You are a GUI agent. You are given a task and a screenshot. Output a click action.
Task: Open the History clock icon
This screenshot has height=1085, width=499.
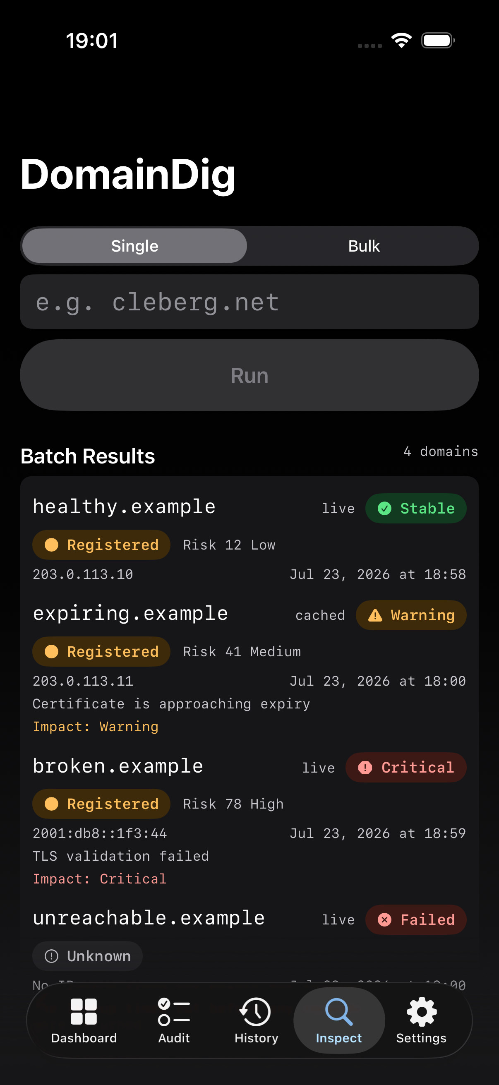tap(255, 1011)
